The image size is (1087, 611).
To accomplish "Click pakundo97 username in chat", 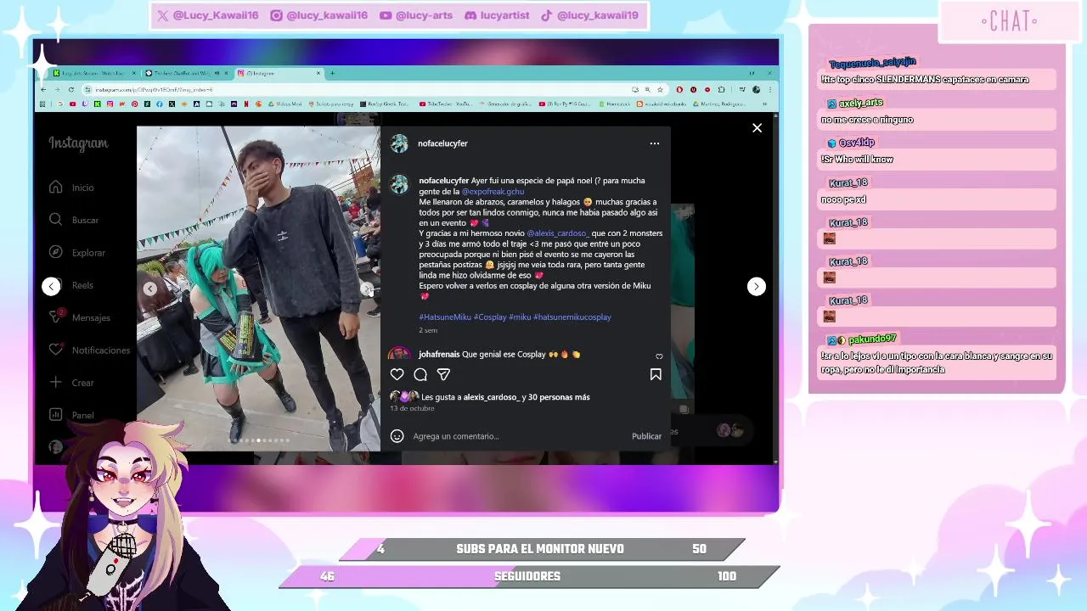I will 872,339.
